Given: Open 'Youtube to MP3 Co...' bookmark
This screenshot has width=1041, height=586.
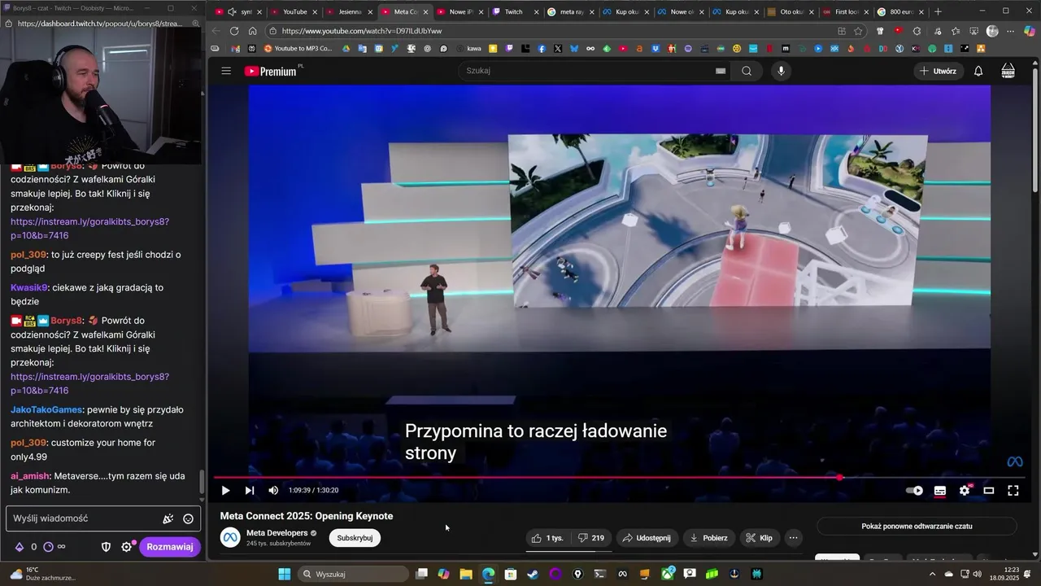Looking at the screenshot, I should click(x=298, y=49).
